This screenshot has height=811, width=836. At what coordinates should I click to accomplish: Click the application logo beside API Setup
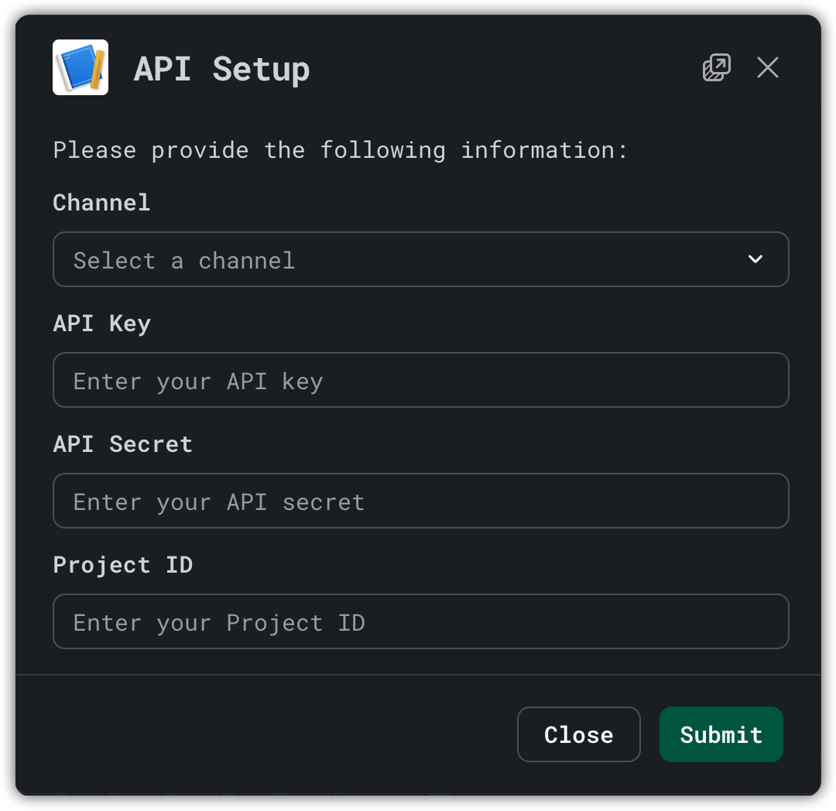pos(80,67)
